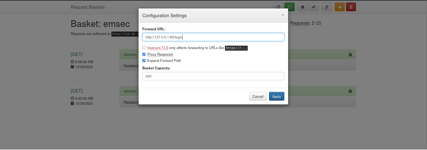Screen dimensions: 427x150
Task: Enable the Insecure TLS checkbox
Action: (144, 48)
